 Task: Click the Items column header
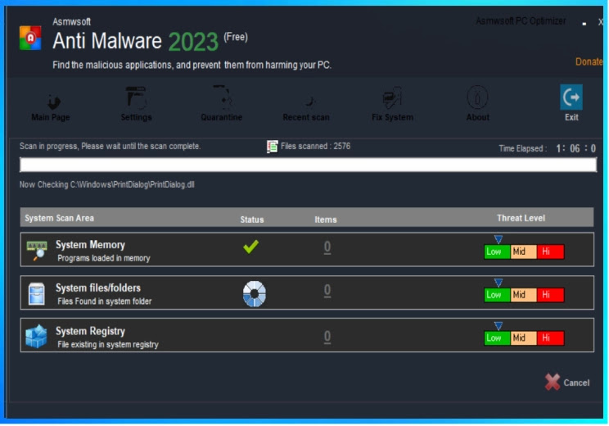pos(326,220)
